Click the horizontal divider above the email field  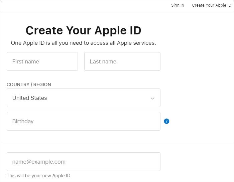[117, 142]
